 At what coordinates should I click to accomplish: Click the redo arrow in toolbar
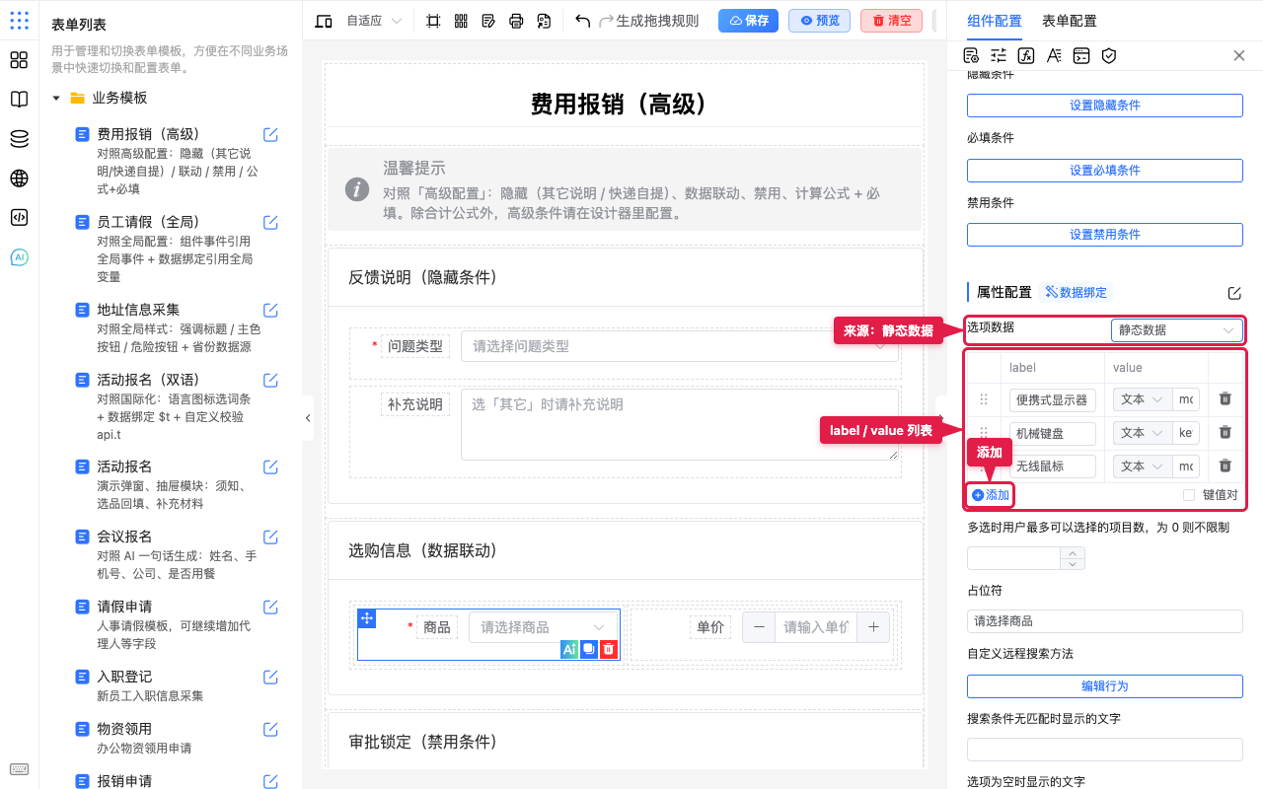coord(606,21)
